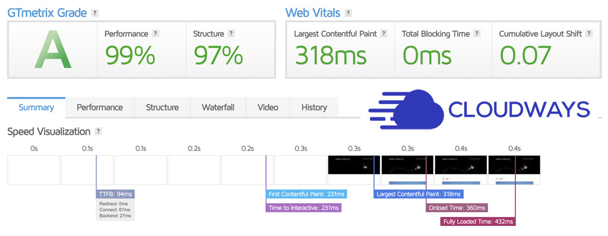
Task: Click Onload Time 360ms marker label
Action: click(x=457, y=207)
